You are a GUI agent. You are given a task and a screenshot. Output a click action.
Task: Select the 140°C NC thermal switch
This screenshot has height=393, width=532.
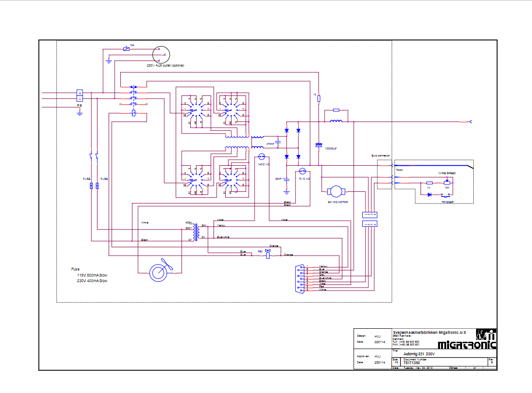(262, 157)
